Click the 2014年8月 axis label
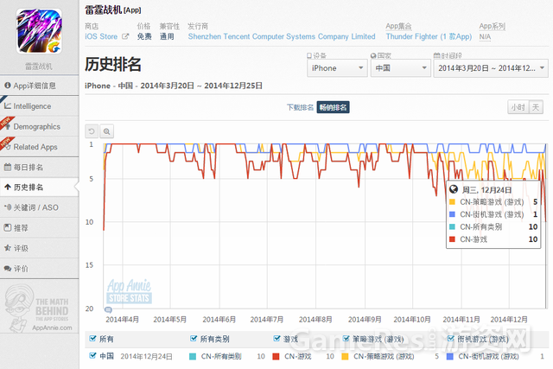This screenshot has height=369, width=553. [315, 319]
